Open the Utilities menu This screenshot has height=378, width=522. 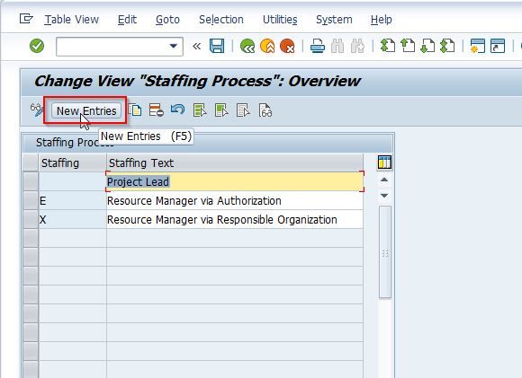280,19
